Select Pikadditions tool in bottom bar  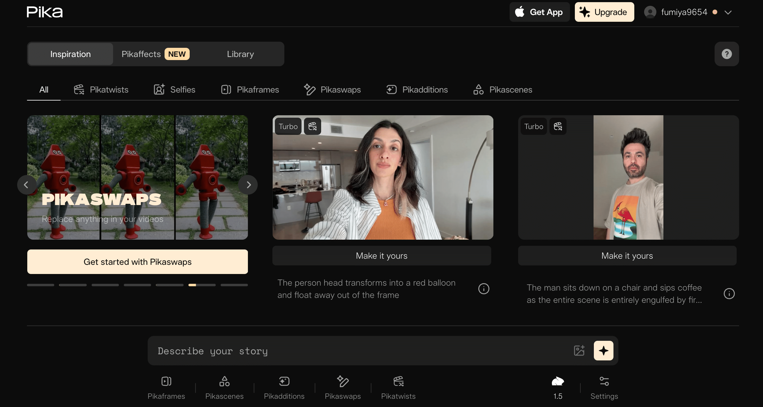tap(284, 388)
